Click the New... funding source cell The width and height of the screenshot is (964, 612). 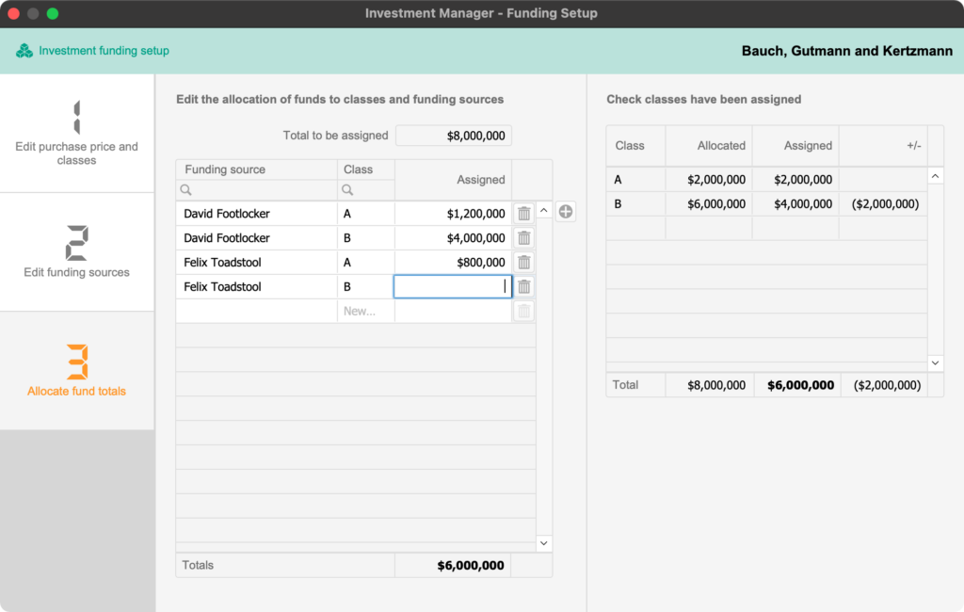366,311
